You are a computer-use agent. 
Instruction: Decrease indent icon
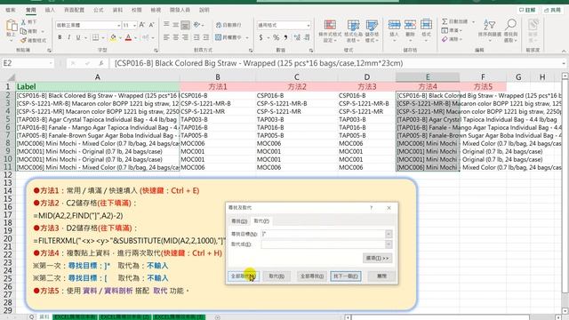(196, 37)
